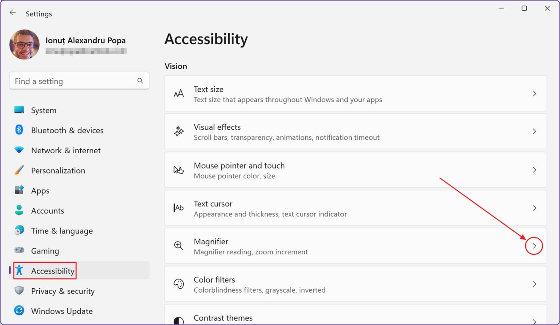The image size is (560, 325).
Task: Open Text size title
Action: tap(208, 89)
